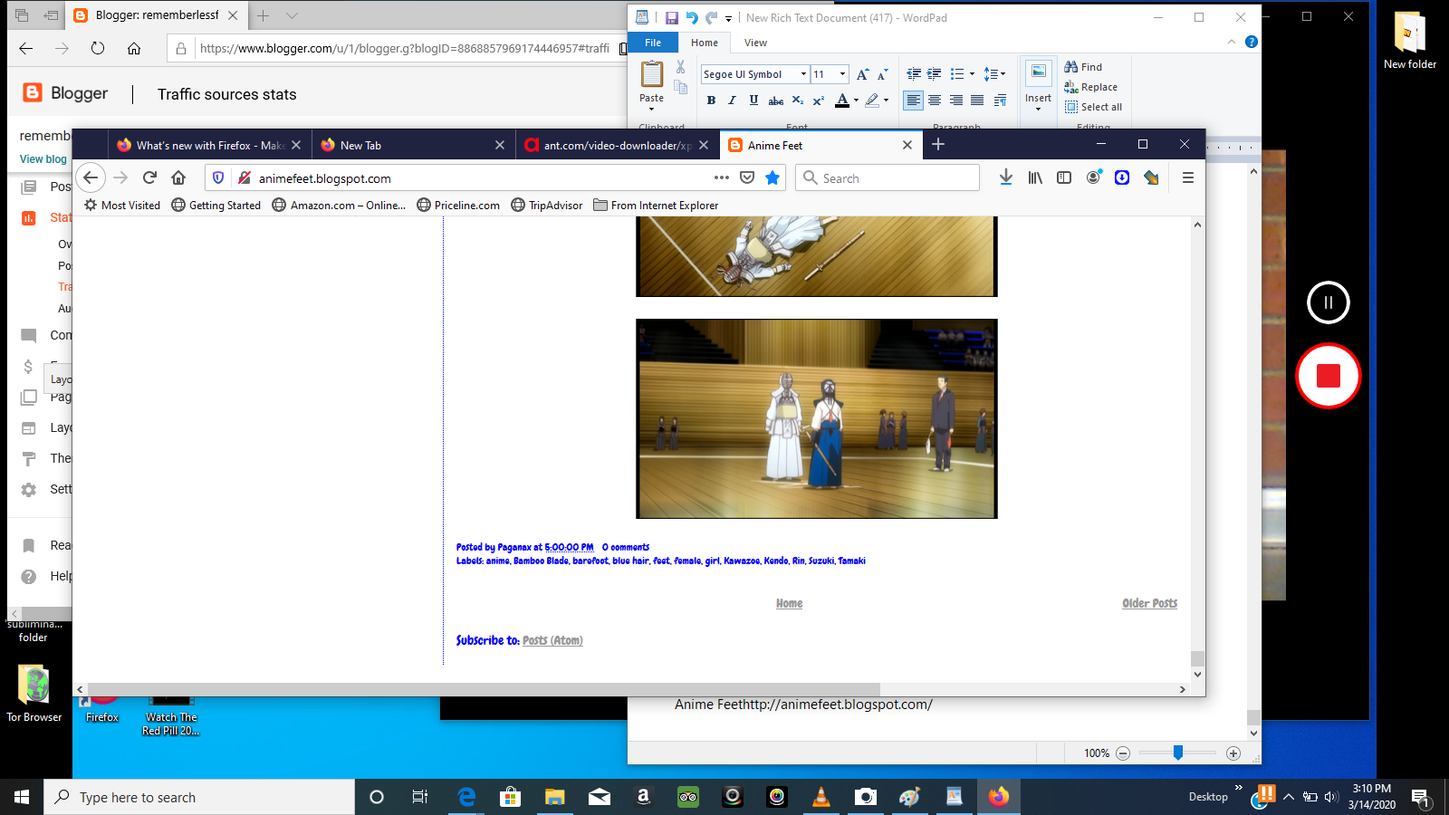The height and width of the screenshot is (815, 1449).
Task: Click the Firefox Search input field
Action: pos(888,178)
